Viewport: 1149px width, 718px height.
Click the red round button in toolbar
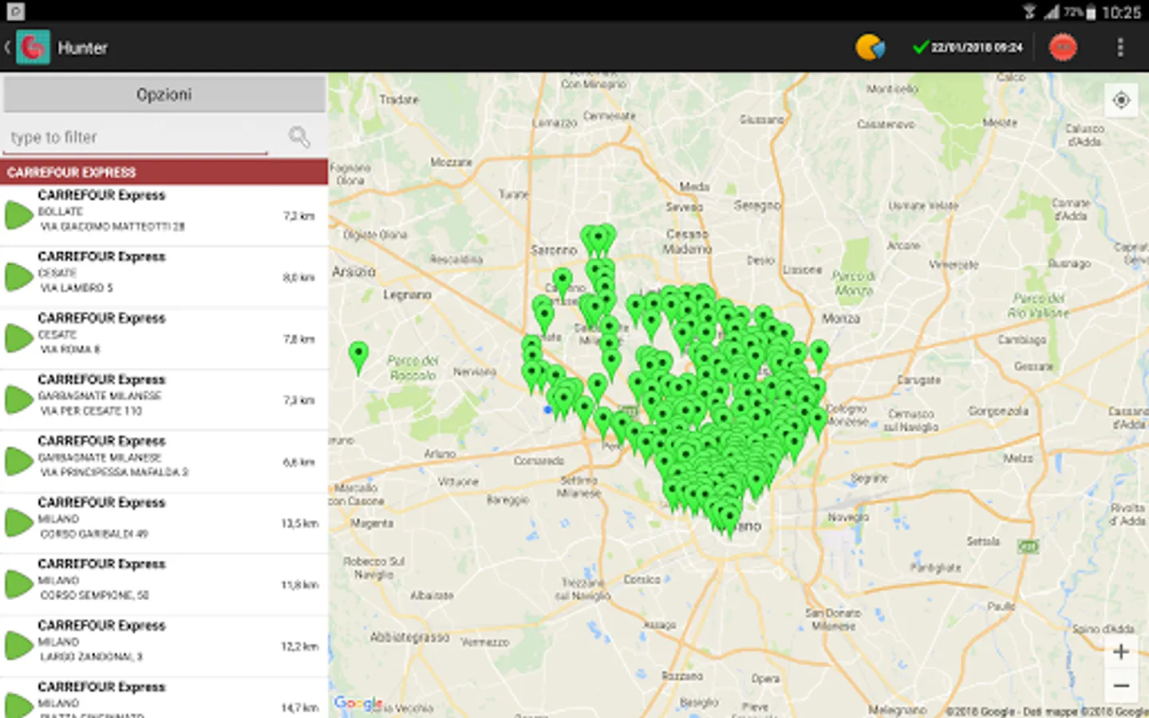coord(1062,47)
